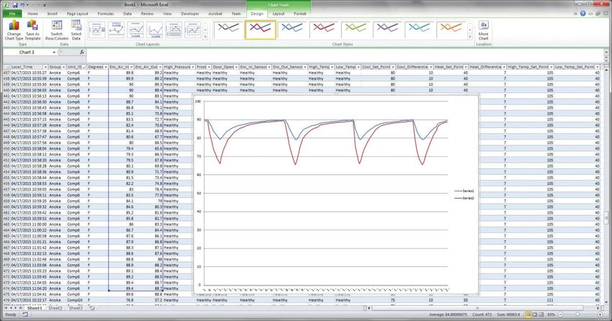Open the Change Chart Type dialog
This screenshot has width=612, height=321.
[14, 30]
